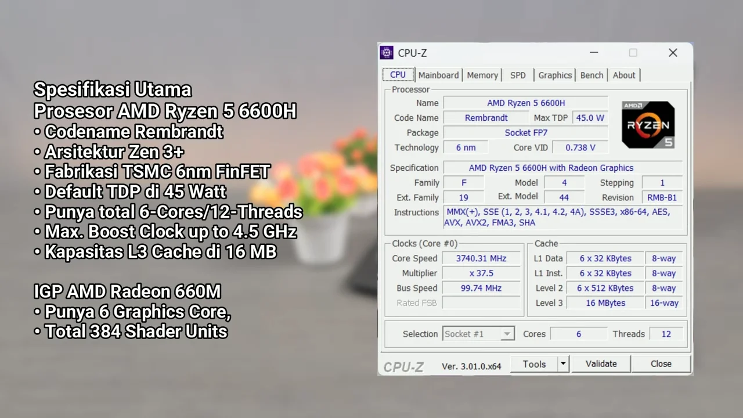This screenshot has height=418, width=743.
Task: Open the Mainboard tab
Action: [439, 75]
